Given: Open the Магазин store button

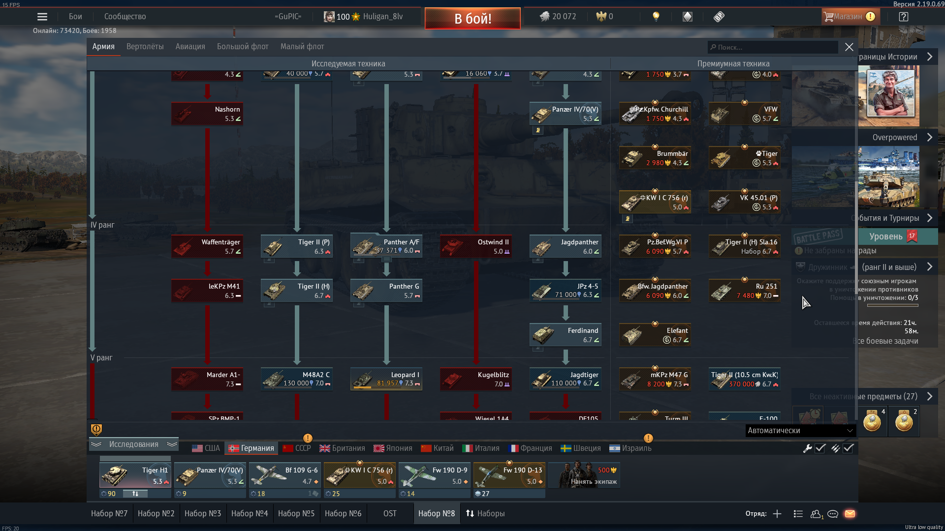Looking at the screenshot, I should (850, 17).
